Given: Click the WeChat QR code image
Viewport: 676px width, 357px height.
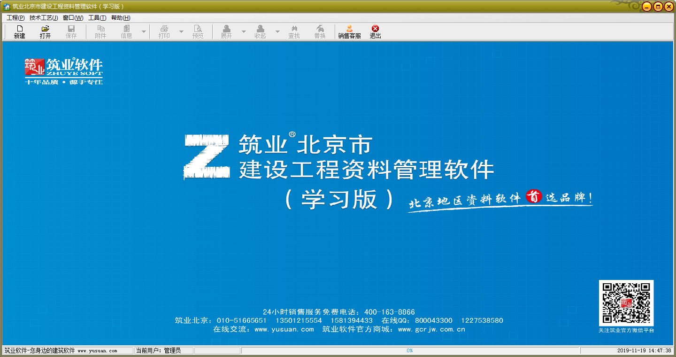Looking at the screenshot, I should click(626, 303).
